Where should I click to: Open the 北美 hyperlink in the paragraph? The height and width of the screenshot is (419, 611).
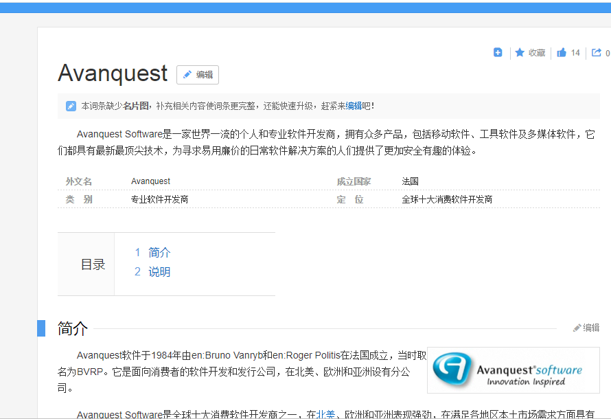(x=325, y=414)
